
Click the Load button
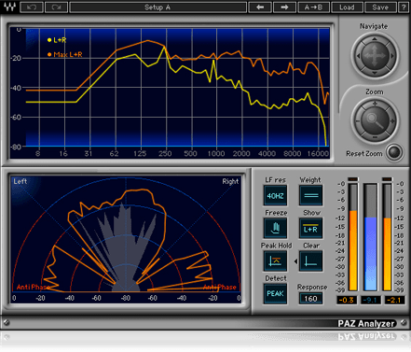pos(347,7)
